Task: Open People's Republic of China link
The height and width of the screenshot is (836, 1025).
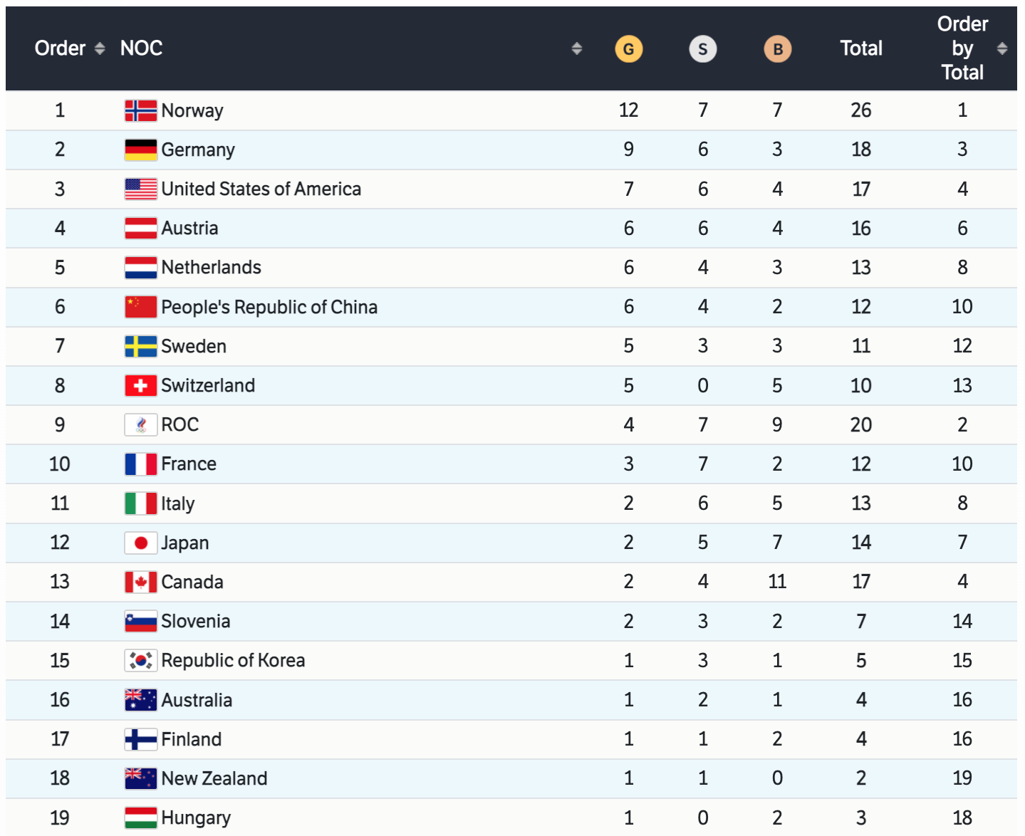Action: [x=269, y=307]
